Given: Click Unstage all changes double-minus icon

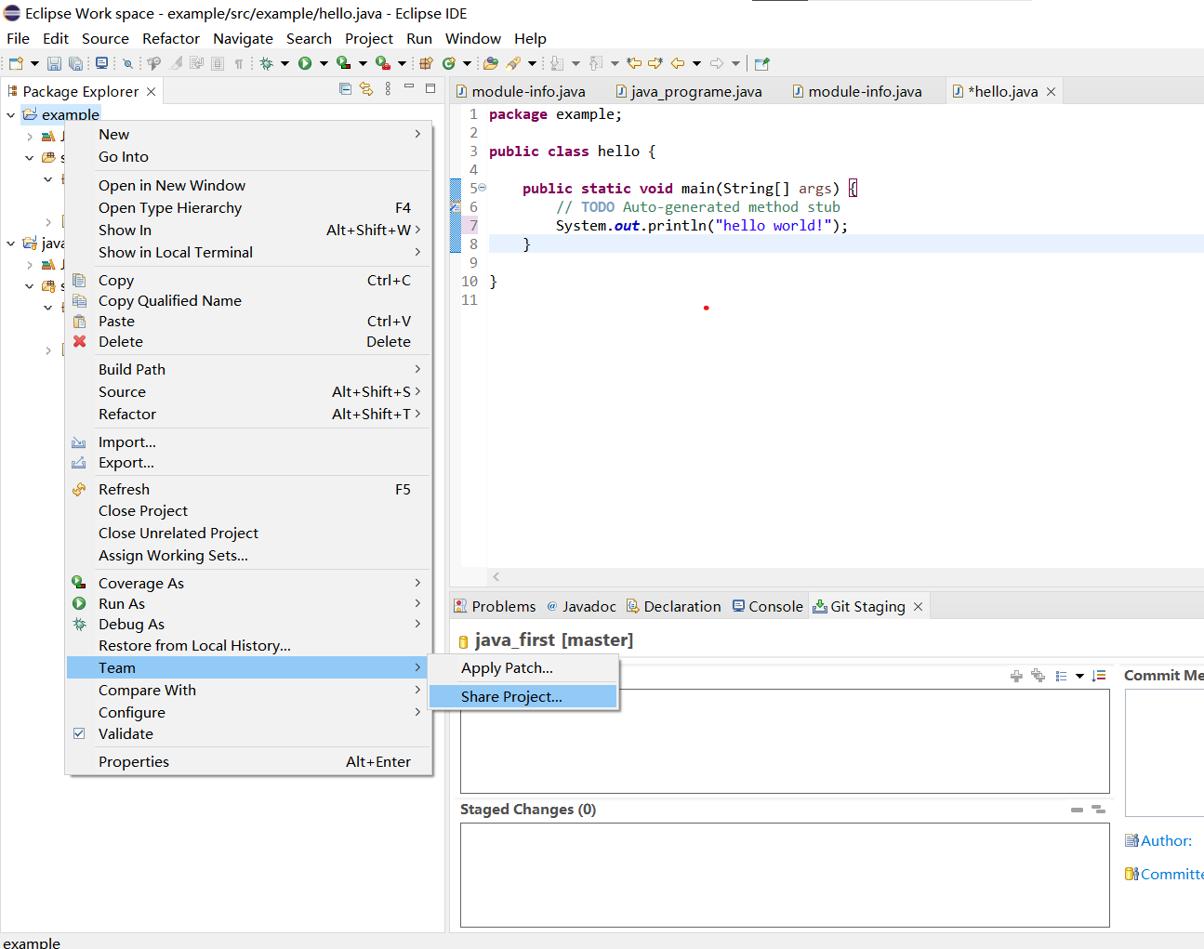Looking at the screenshot, I should [x=1098, y=810].
